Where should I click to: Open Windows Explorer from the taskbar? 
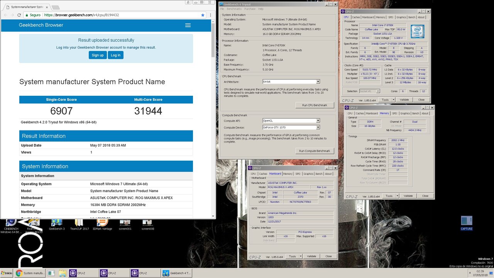(x=63, y=273)
